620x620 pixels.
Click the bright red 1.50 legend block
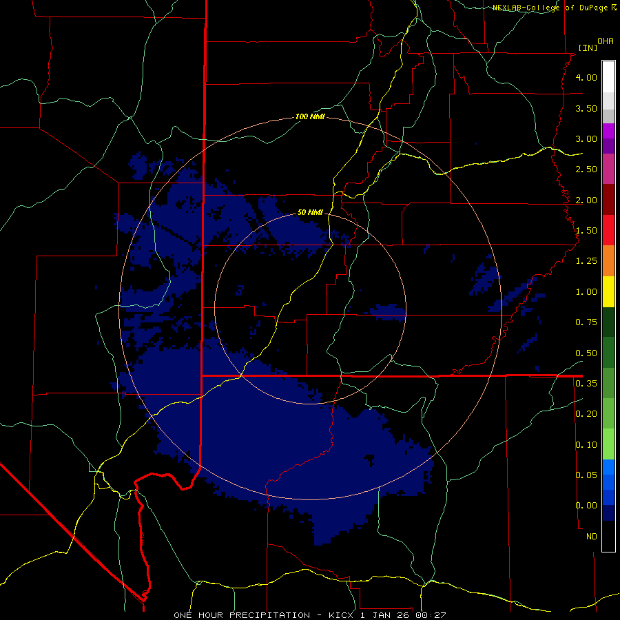coord(608,230)
